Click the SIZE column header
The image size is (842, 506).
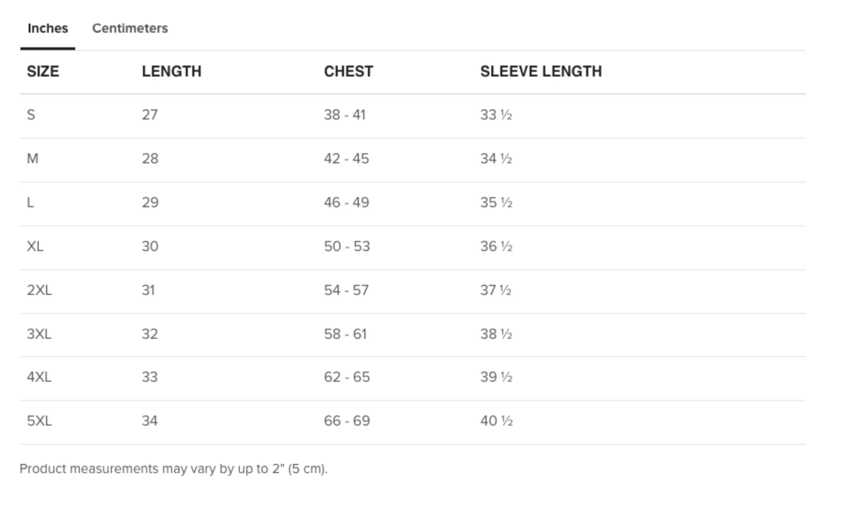(x=43, y=71)
